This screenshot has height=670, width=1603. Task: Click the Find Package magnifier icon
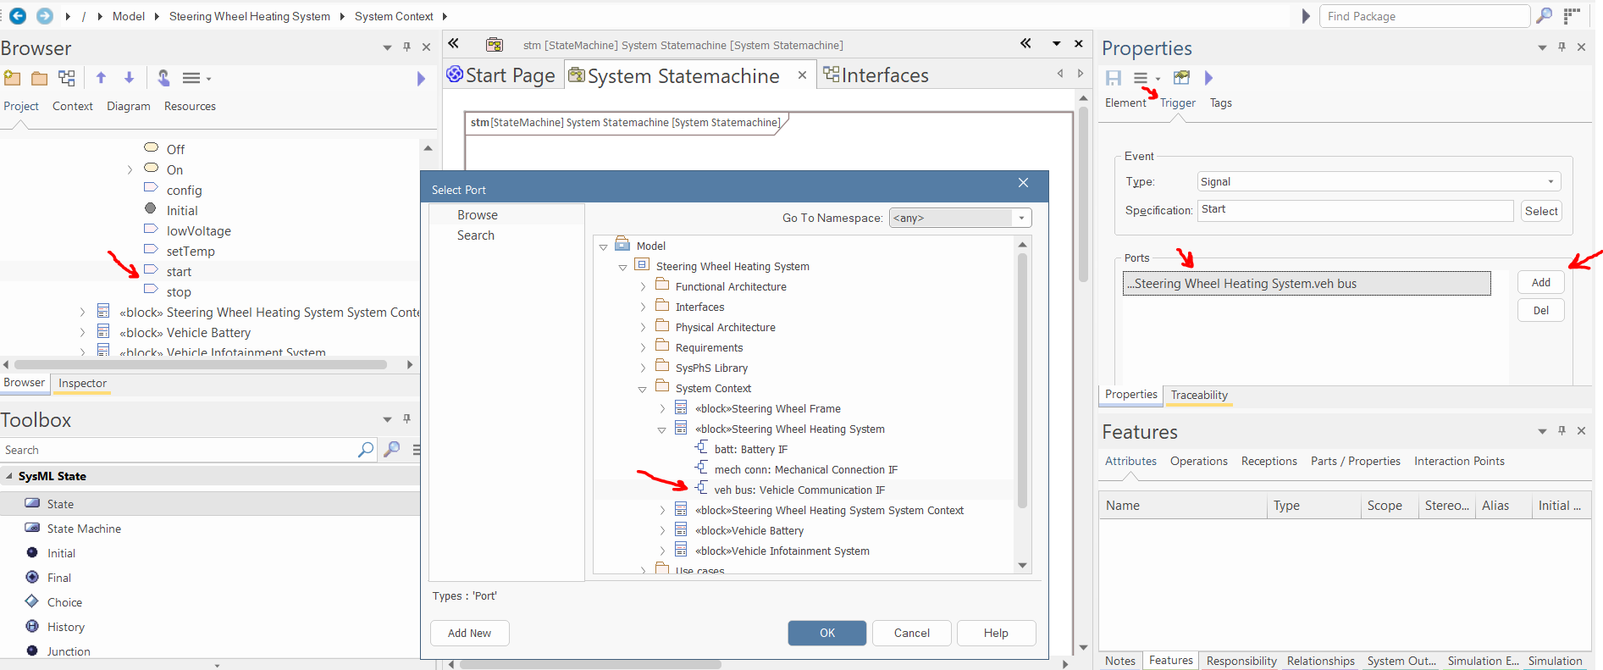(x=1544, y=16)
